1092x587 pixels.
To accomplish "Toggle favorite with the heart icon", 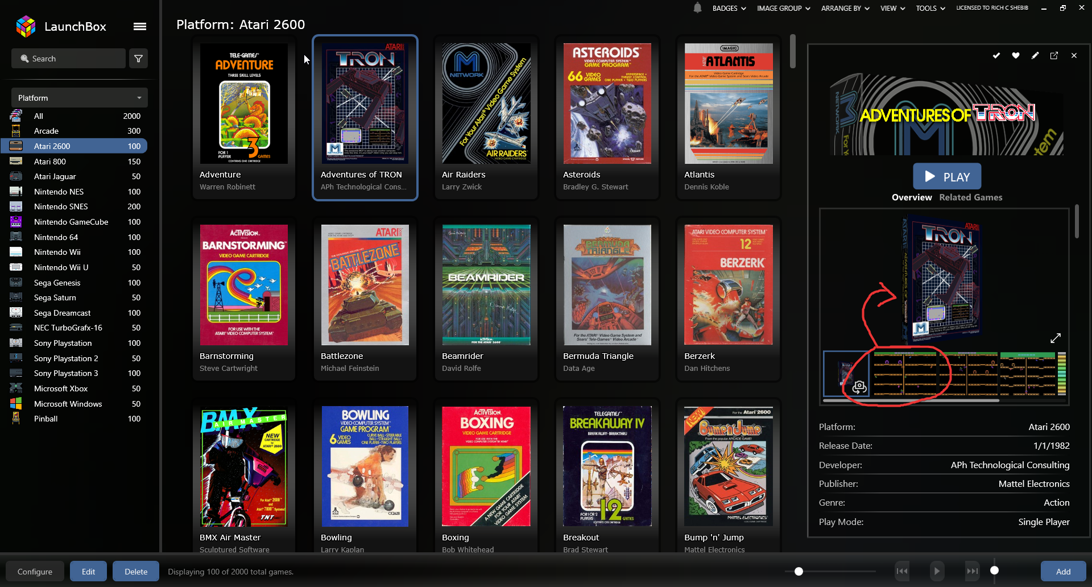I will pyautogui.click(x=1016, y=56).
